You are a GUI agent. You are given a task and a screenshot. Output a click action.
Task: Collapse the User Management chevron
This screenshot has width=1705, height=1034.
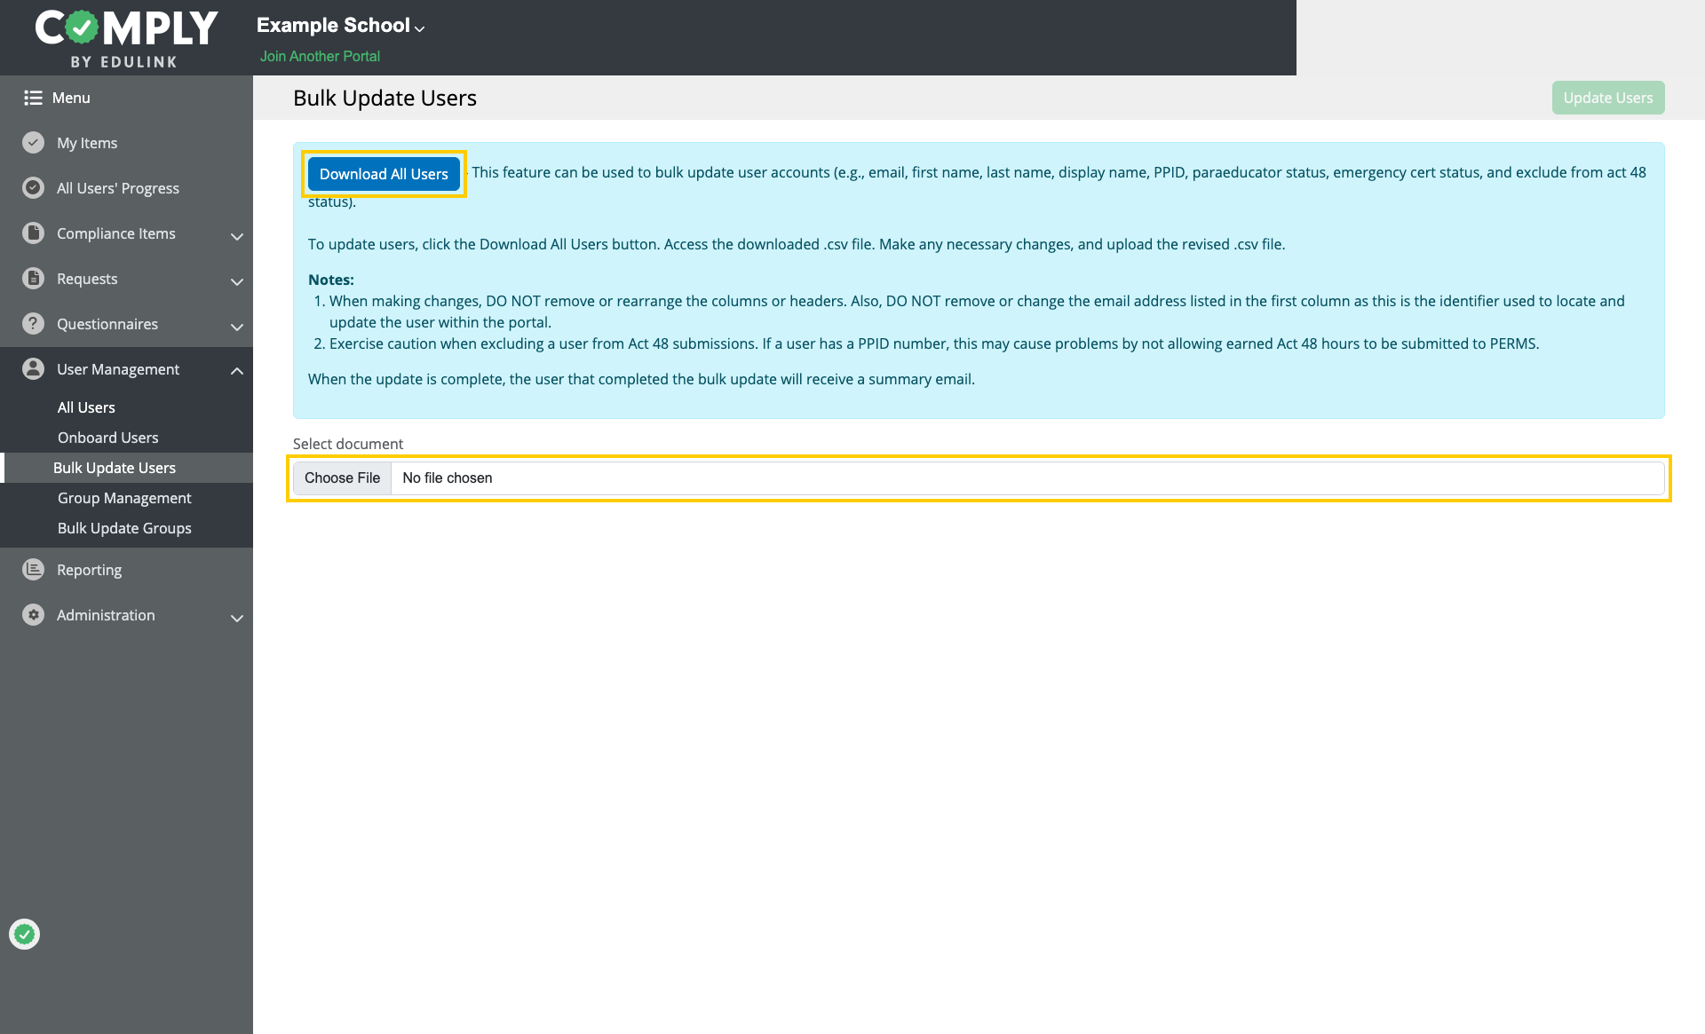(237, 371)
